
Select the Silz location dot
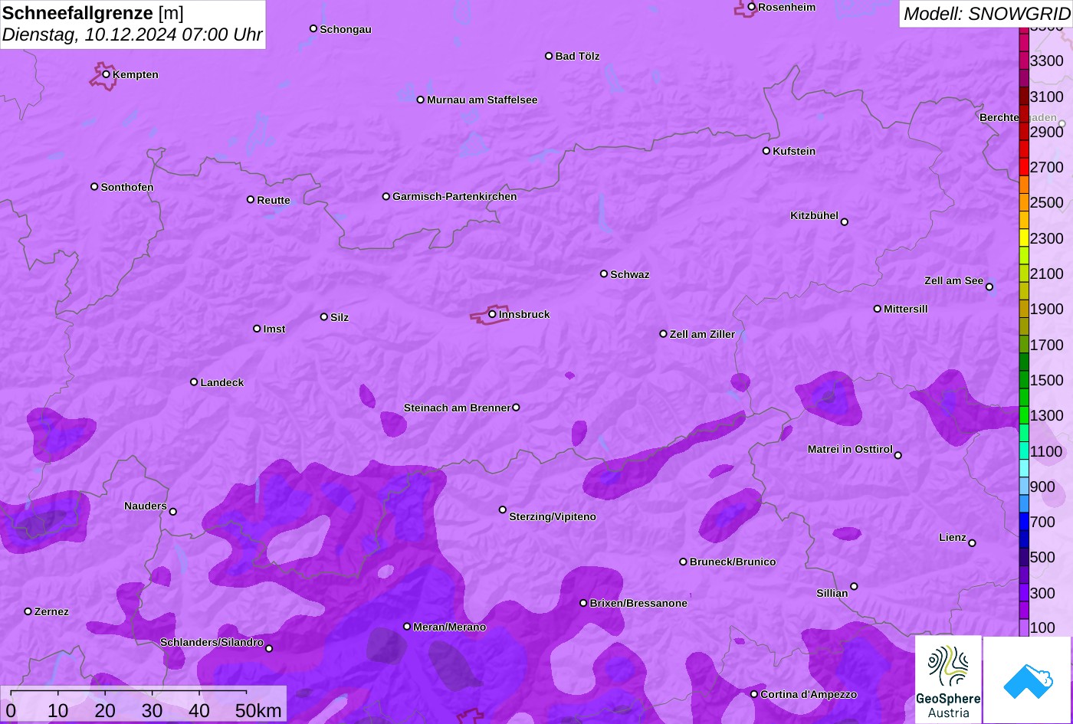pos(323,317)
